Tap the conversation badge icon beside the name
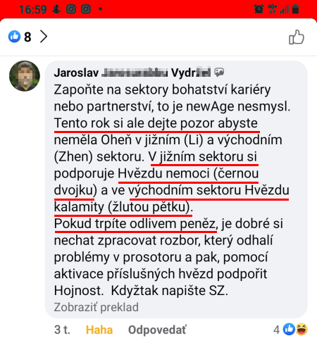 click(x=219, y=73)
